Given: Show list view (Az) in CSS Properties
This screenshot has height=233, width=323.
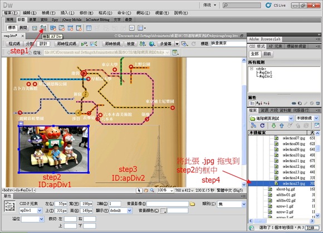Looking at the screenshot, I should (x=259, y=103).
